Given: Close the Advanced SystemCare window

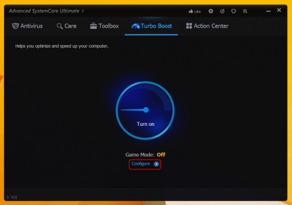Looking at the screenshot, I should pos(279,10).
